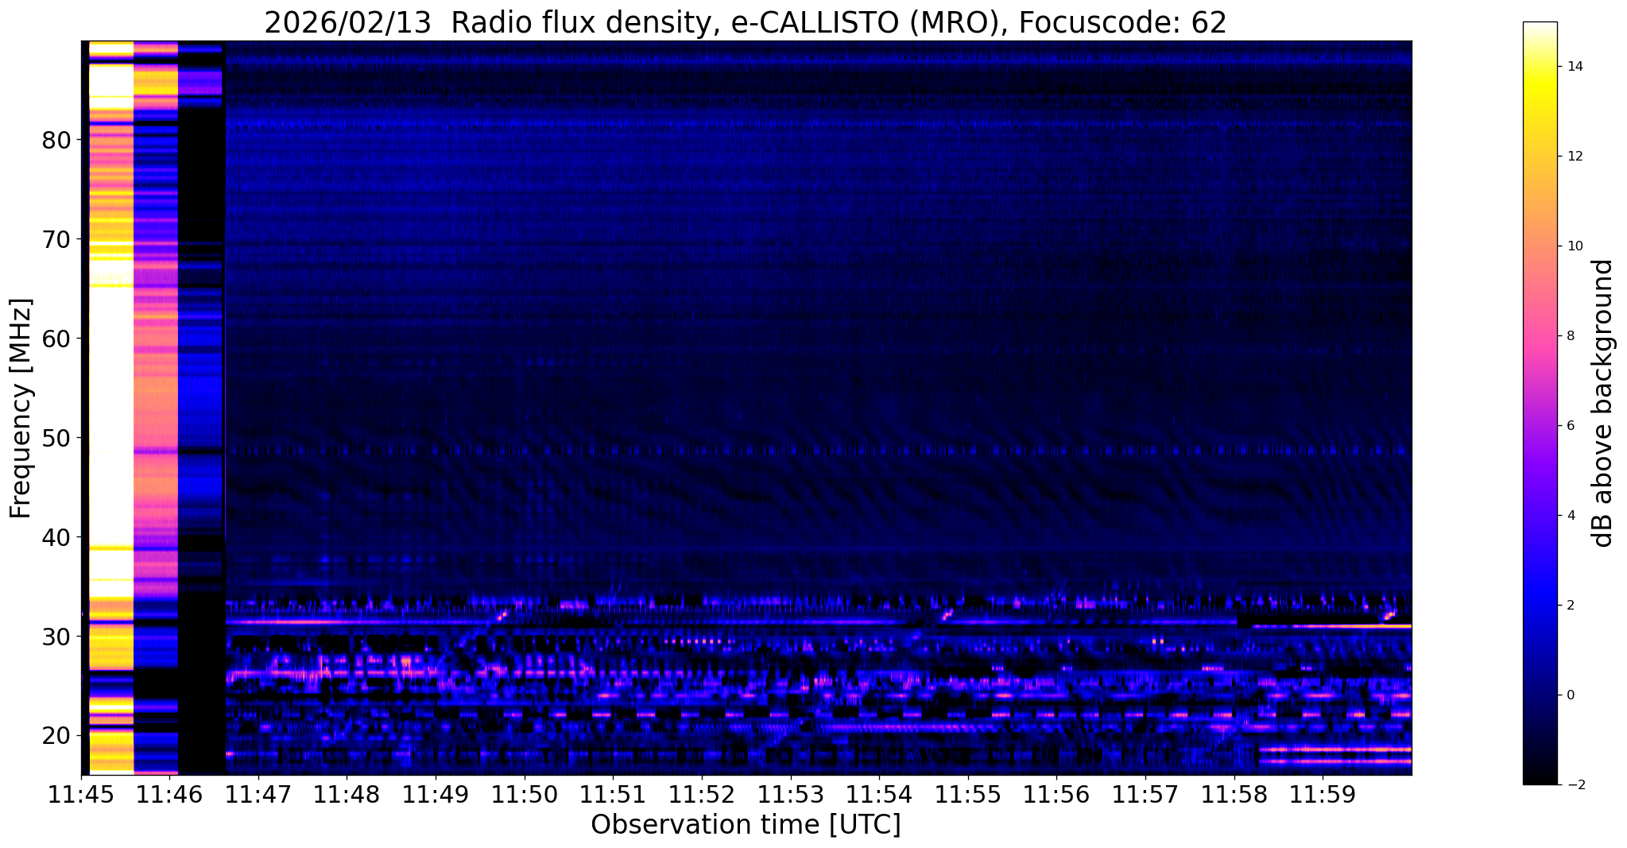Viewport: 1627px width, 848px height.
Task: Select the 11:51 time tick label
Action: 613,796
